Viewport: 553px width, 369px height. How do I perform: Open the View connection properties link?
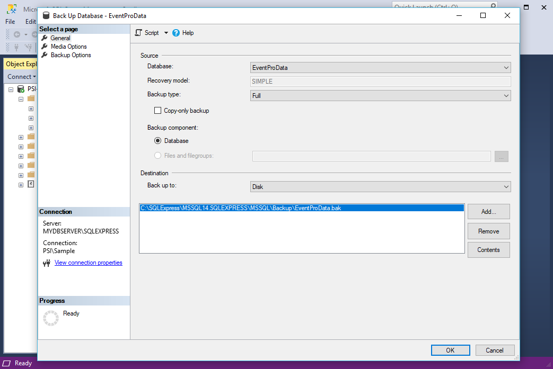pyautogui.click(x=89, y=263)
